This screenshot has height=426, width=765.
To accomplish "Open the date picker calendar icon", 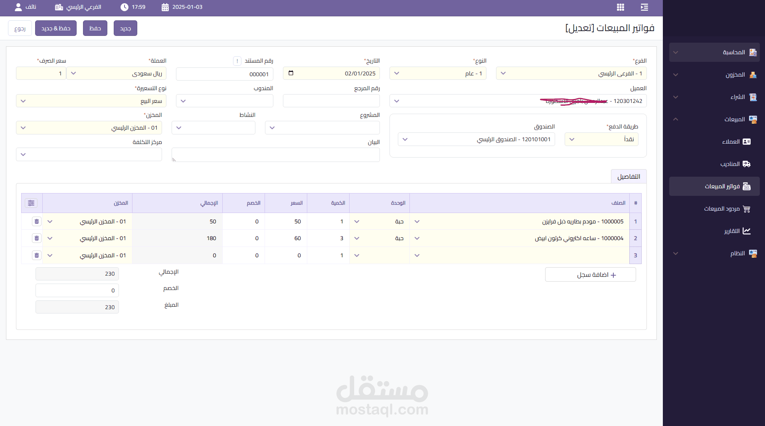I will [291, 73].
